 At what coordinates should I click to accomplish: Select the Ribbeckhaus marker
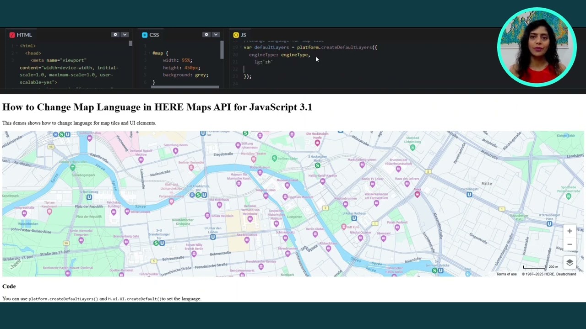(x=328, y=249)
